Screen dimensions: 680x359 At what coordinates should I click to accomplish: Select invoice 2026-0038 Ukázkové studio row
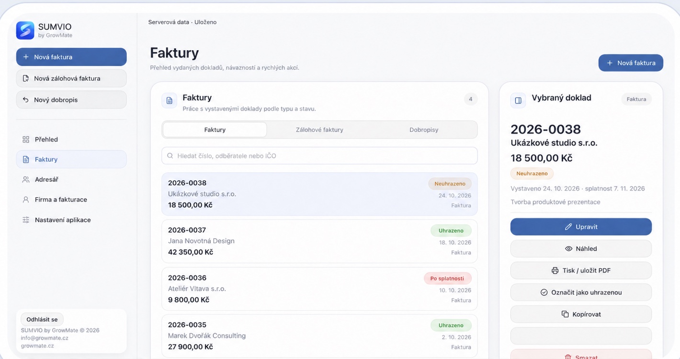point(319,194)
